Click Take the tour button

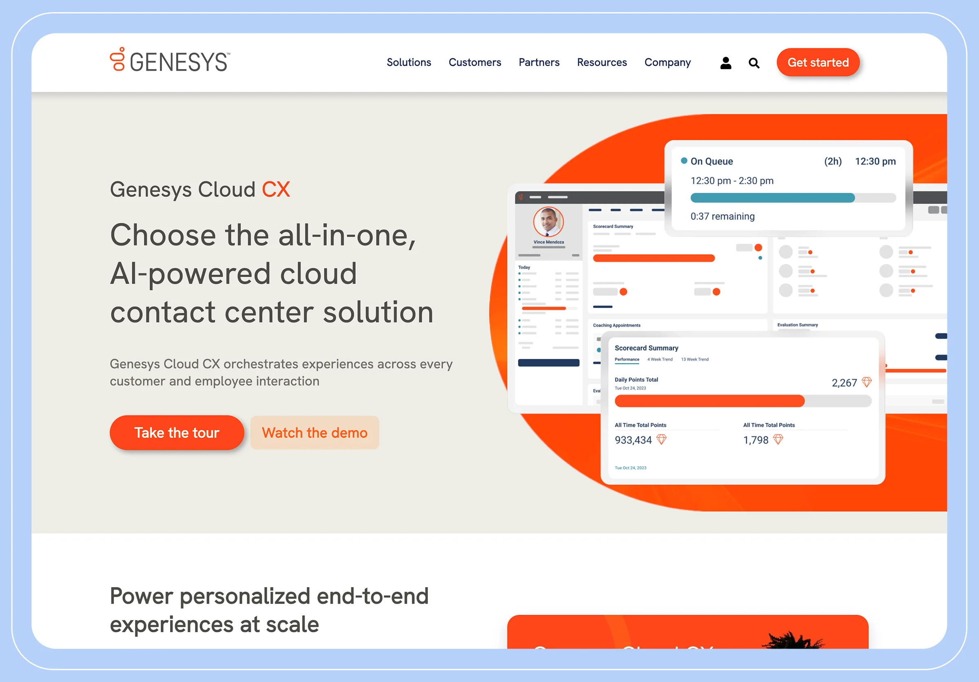[177, 432]
